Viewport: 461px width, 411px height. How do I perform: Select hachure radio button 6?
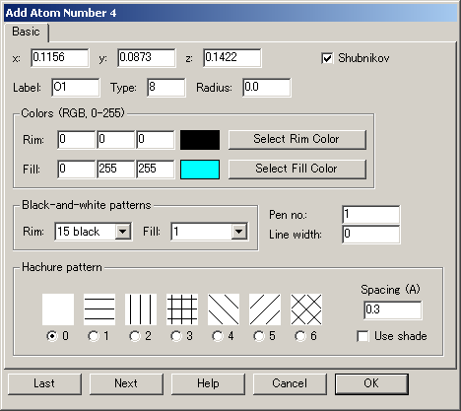tap(299, 336)
